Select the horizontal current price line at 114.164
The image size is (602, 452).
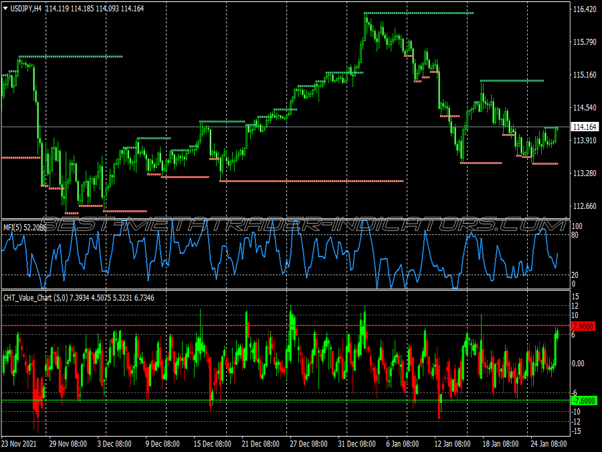[286, 127]
